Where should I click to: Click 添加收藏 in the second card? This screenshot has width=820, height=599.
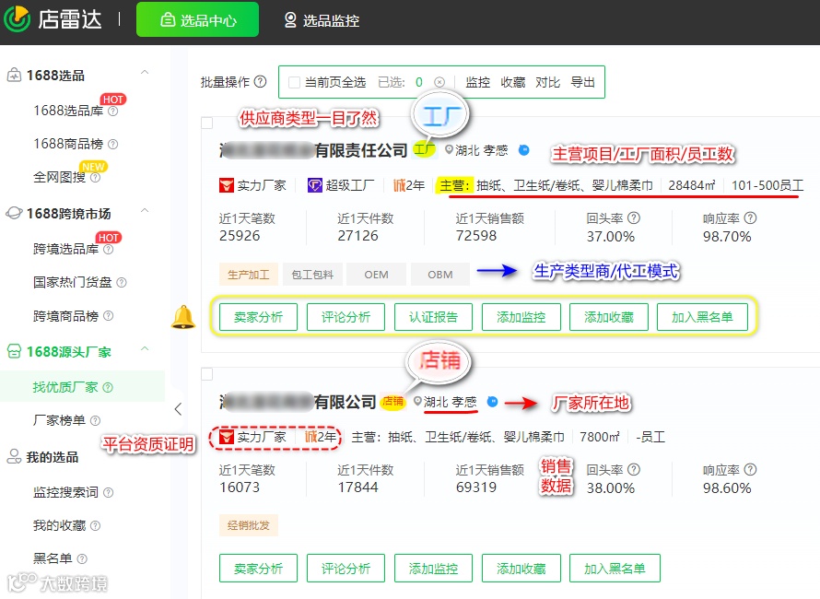(x=521, y=569)
